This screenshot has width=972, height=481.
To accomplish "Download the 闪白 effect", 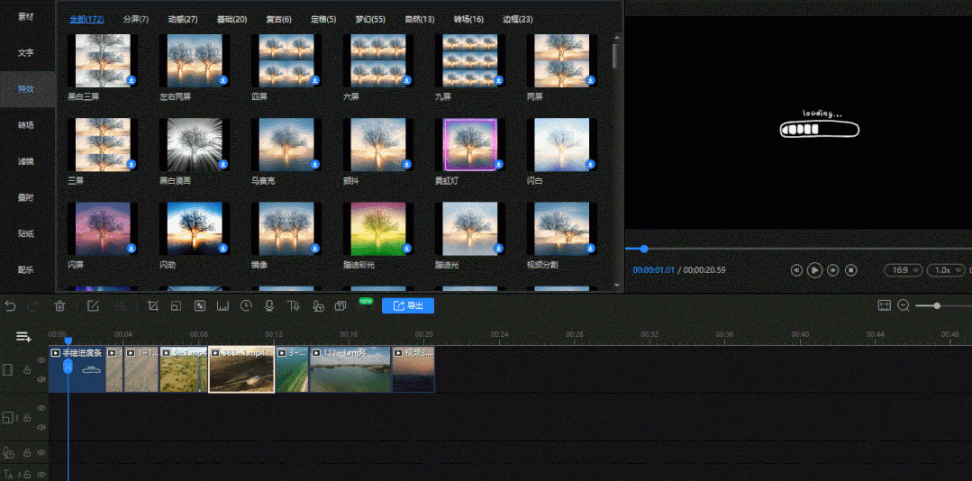I will click(x=590, y=164).
